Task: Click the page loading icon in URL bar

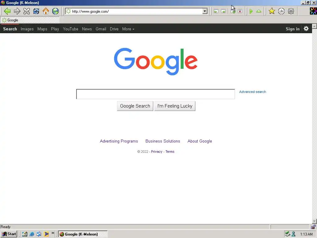Action: tap(68, 11)
